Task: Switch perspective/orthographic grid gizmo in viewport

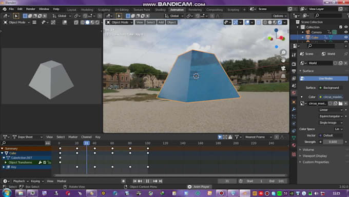Action: [x=283, y=76]
